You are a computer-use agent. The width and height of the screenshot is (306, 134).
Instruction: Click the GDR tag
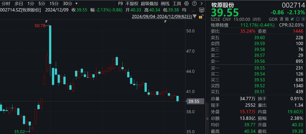click(273, 19)
